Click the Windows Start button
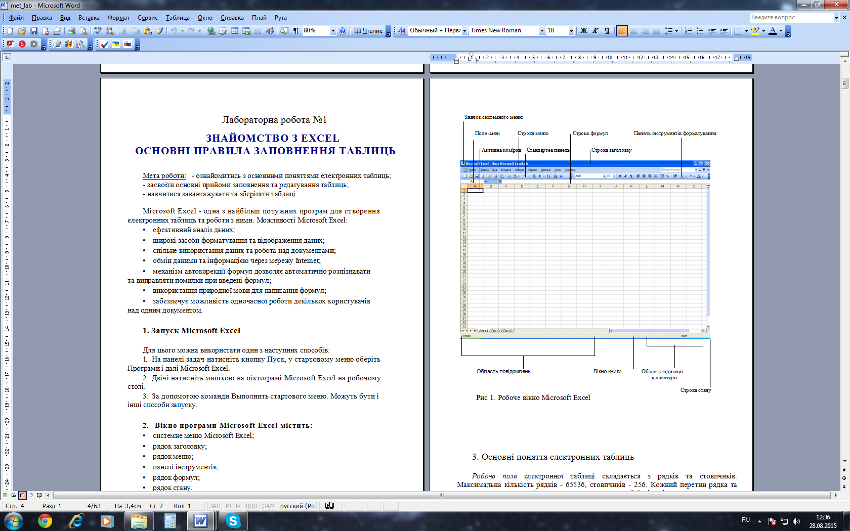 [x=14, y=521]
